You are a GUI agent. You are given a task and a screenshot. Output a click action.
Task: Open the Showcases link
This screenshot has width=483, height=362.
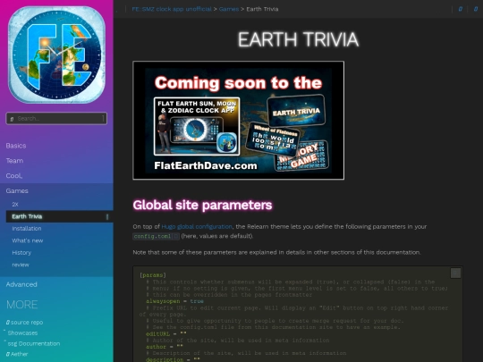point(22,333)
